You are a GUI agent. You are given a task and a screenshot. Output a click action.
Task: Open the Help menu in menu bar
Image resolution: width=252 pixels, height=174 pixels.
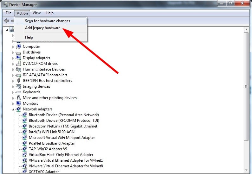pyautogui.click(x=49, y=13)
